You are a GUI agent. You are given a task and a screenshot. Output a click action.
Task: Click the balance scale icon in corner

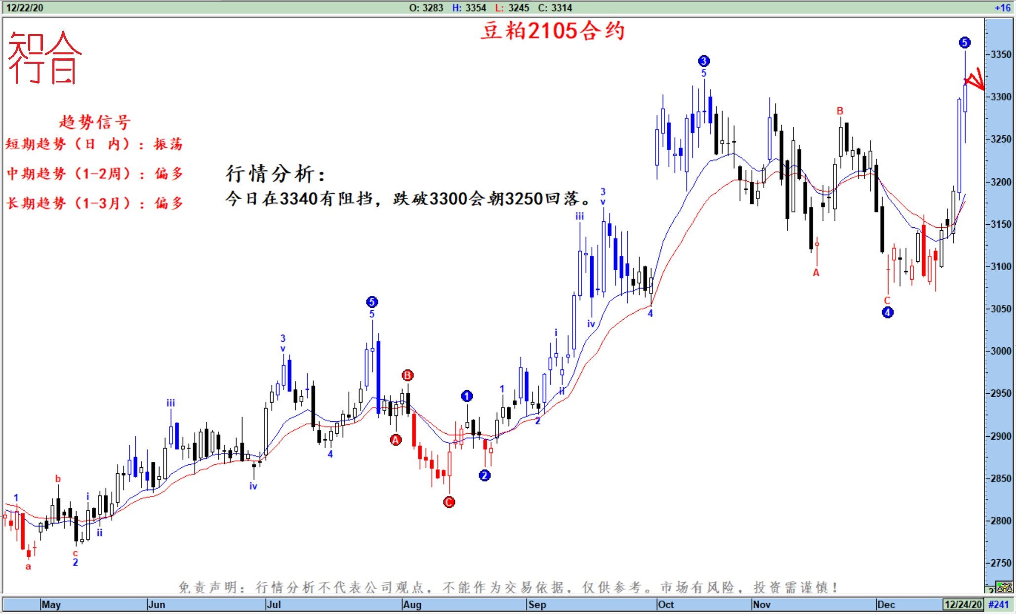[x=1004, y=588]
